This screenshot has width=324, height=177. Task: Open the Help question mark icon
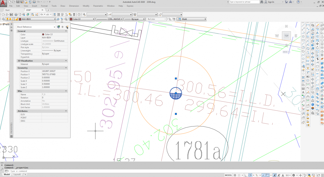click(x=79, y=14)
